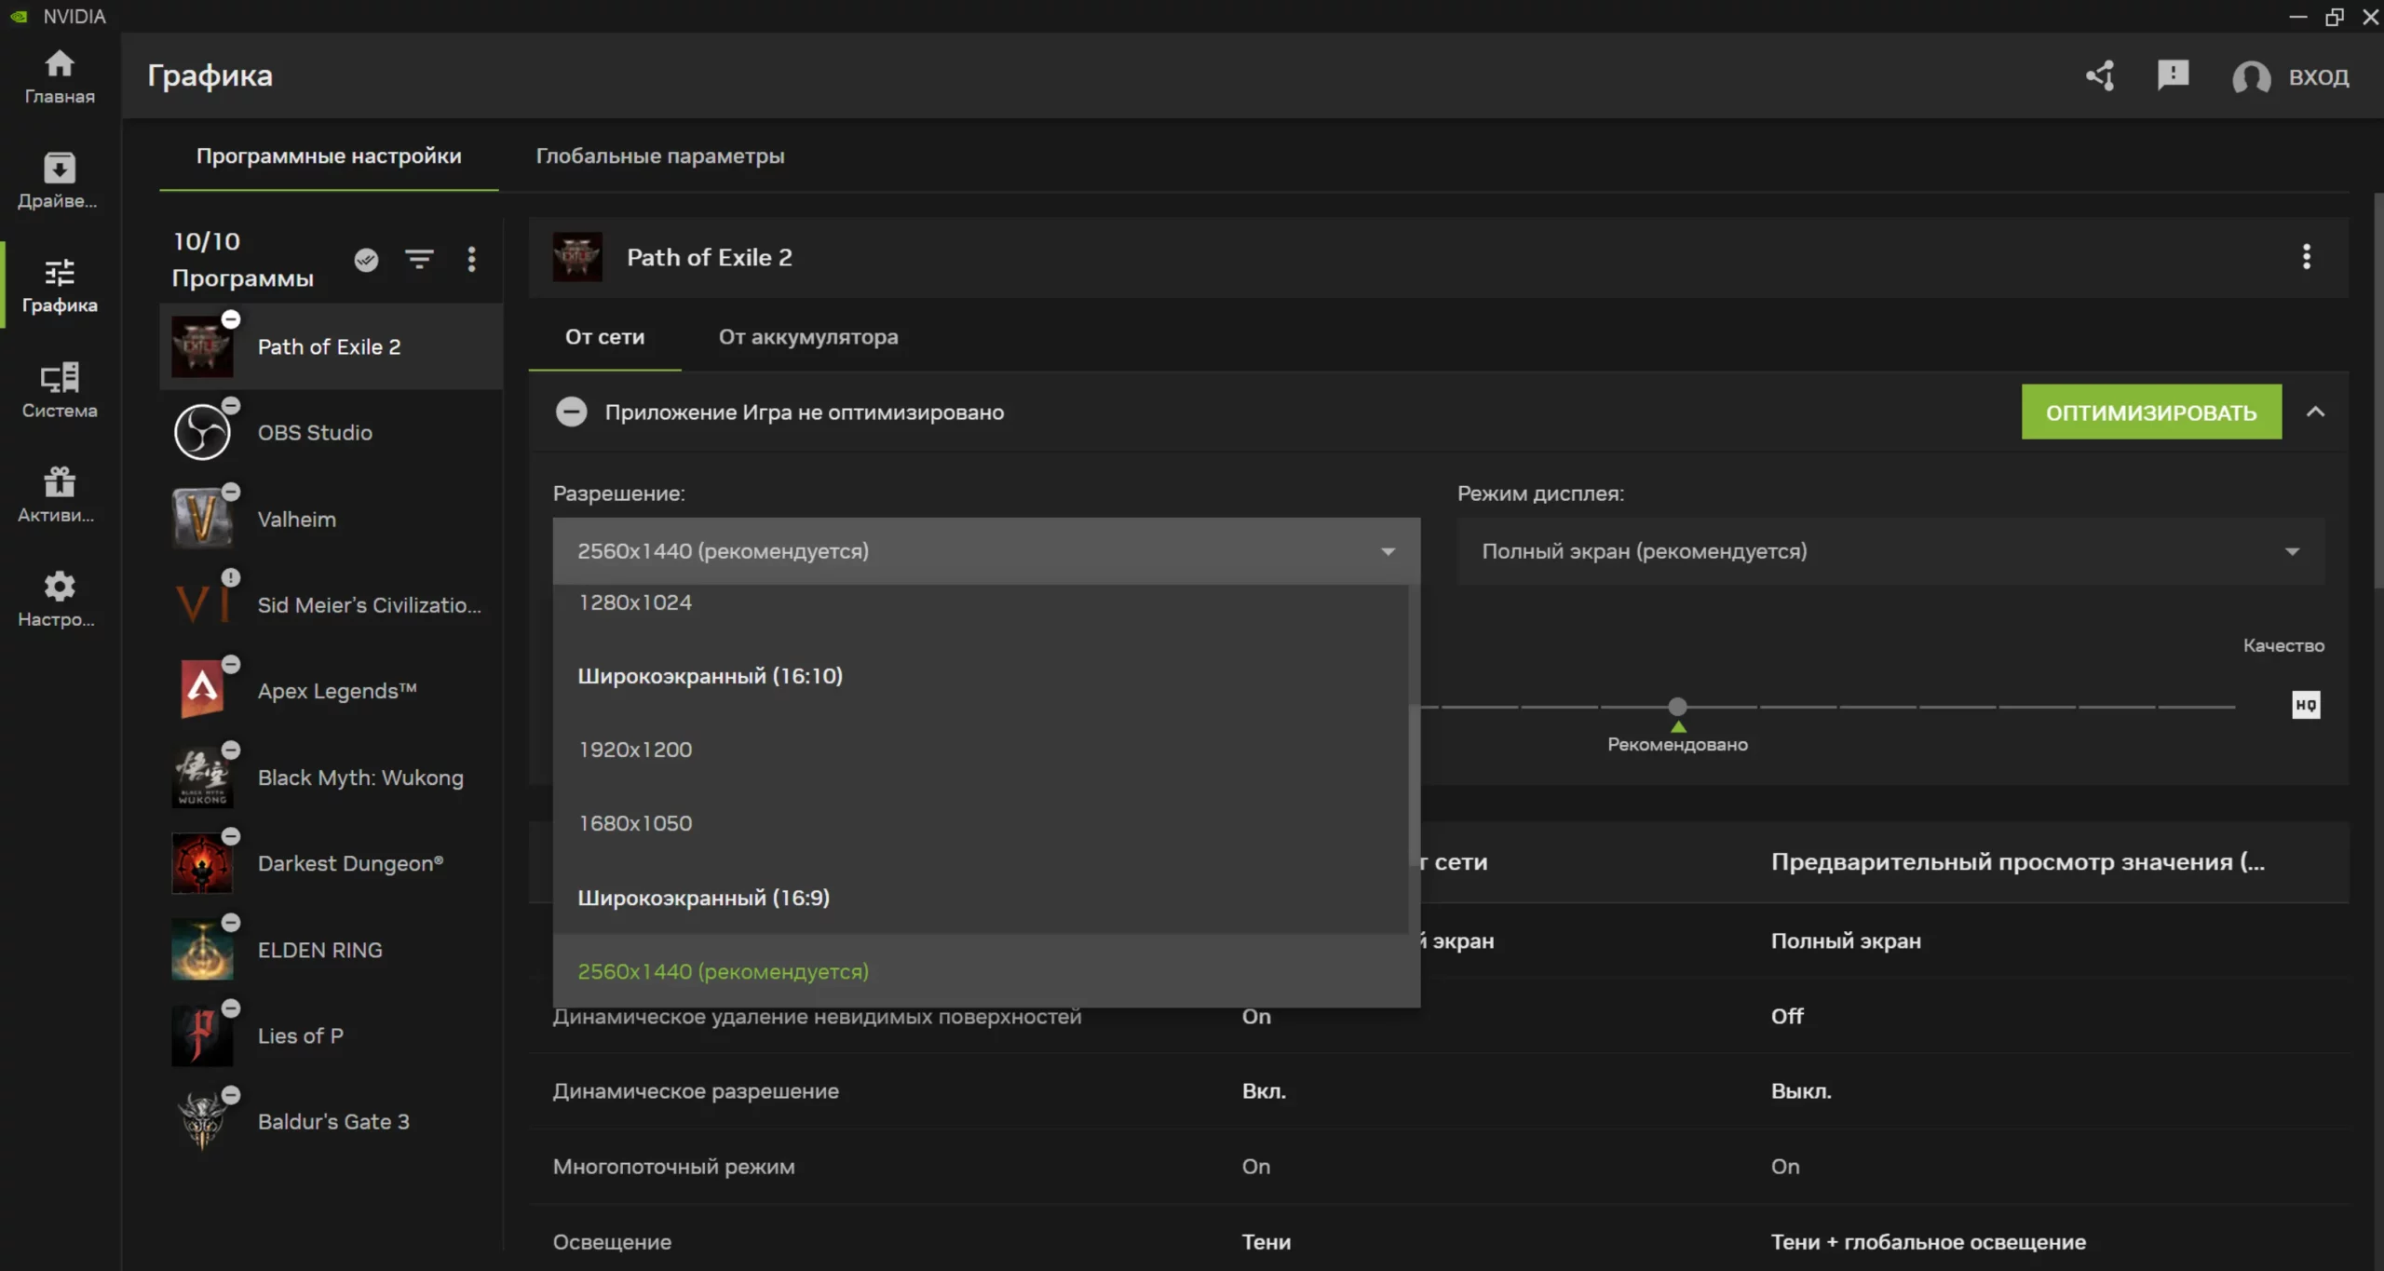The image size is (2384, 1271).
Task: Collapse the optimization section chevron
Action: [x=2315, y=412]
